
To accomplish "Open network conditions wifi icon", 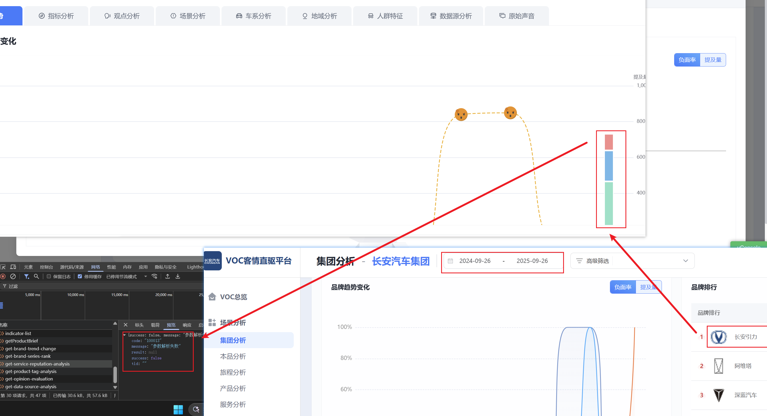I will [x=155, y=277].
